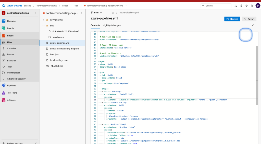Open the profile avatar P
Viewport: 261px width, 144px height.
258,6
